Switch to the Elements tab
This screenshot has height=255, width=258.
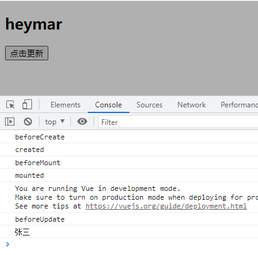(65, 105)
